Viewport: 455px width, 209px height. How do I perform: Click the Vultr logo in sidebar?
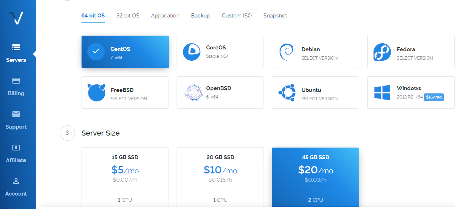[16, 17]
